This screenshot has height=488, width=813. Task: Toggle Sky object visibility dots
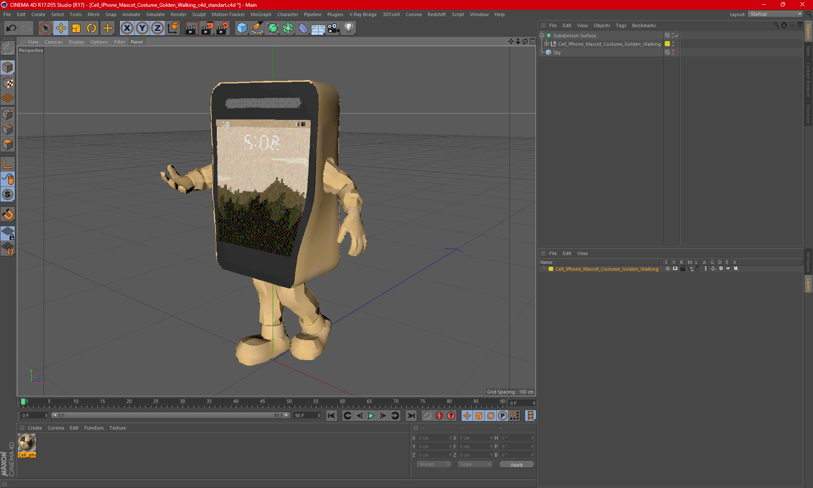[x=673, y=53]
